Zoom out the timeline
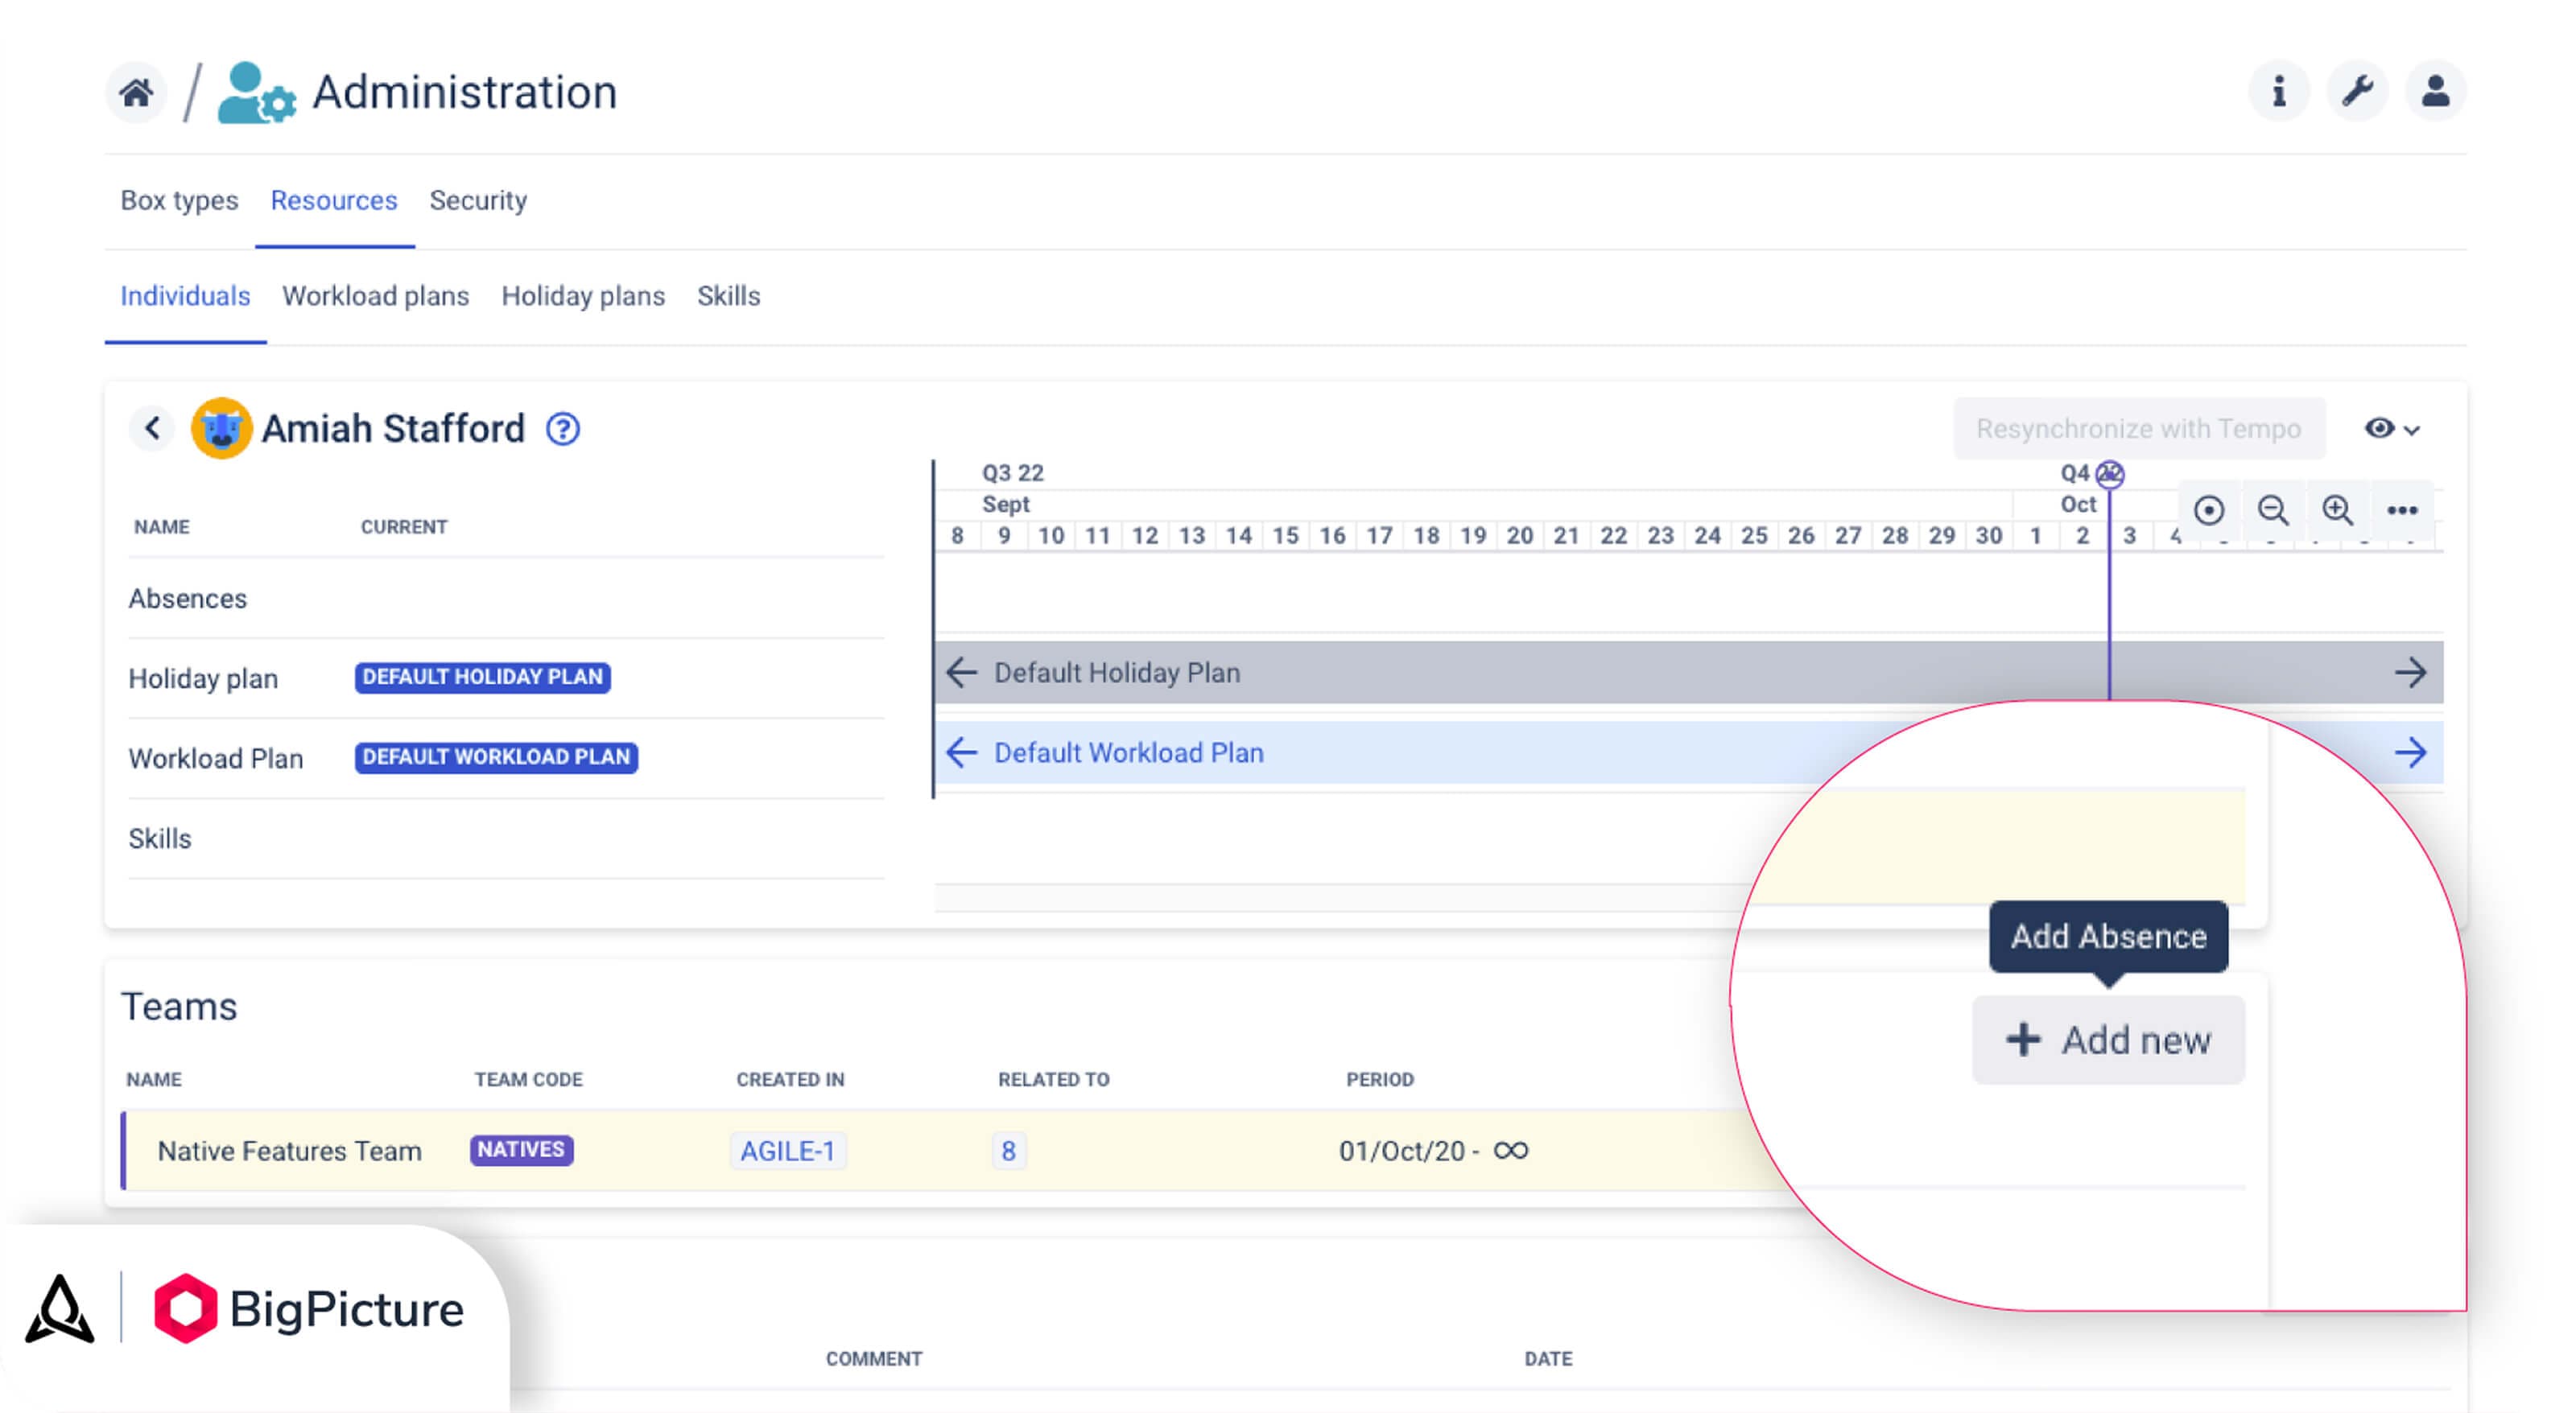The image size is (2576, 1413). click(x=2273, y=511)
